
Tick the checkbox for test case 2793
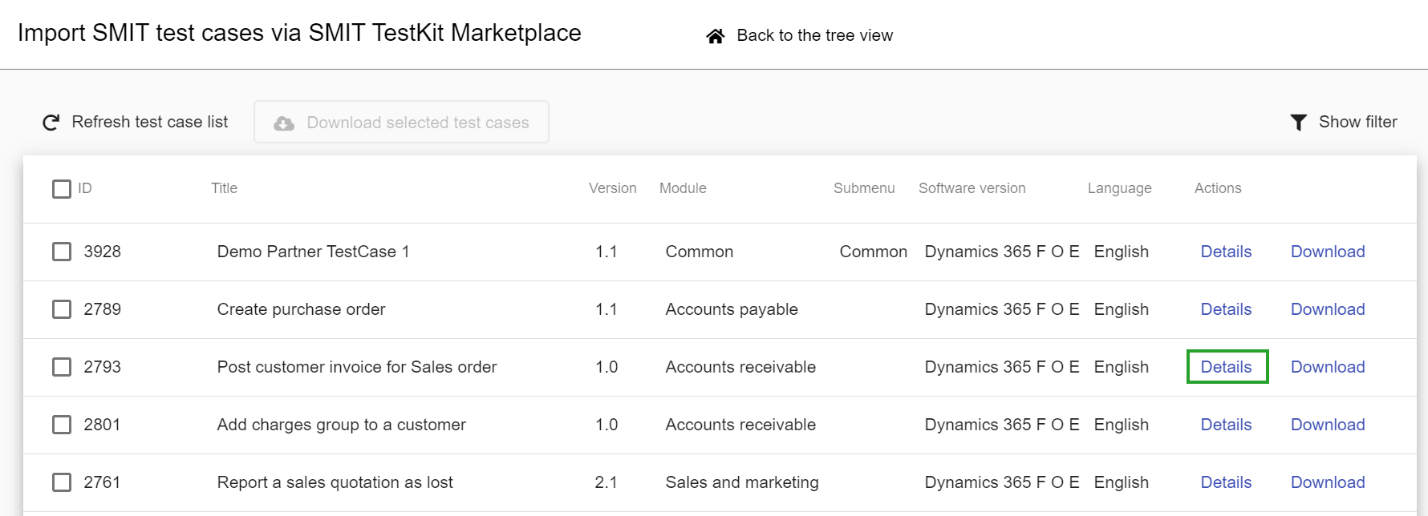point(62,367)
